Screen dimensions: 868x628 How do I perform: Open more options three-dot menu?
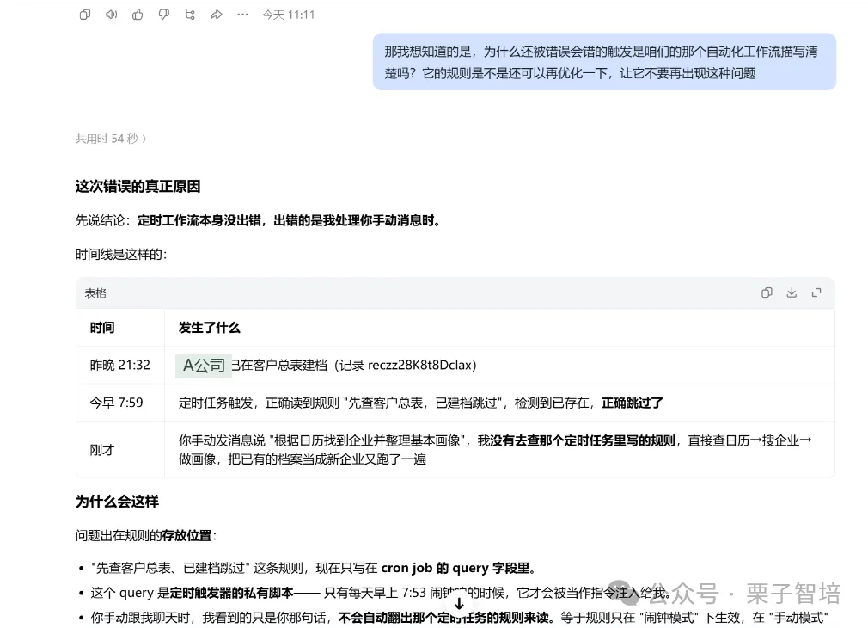242,15
